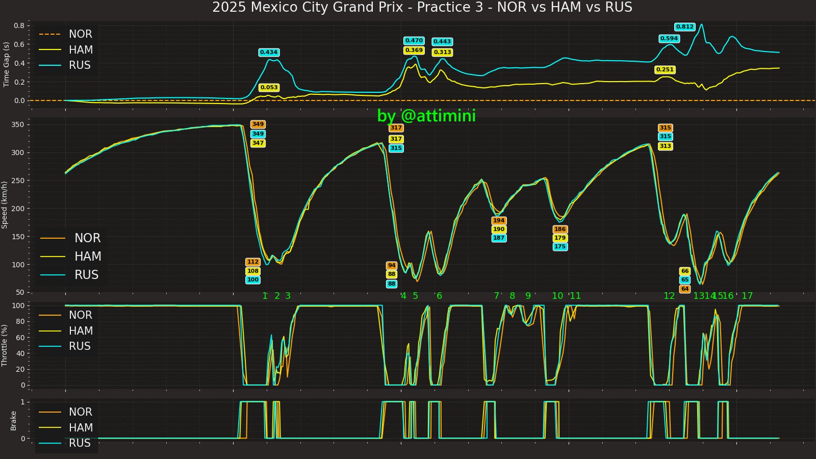Select the 0.053 HAM gap annotation
This screenshot has width=816, height=459.
(269, 88)
